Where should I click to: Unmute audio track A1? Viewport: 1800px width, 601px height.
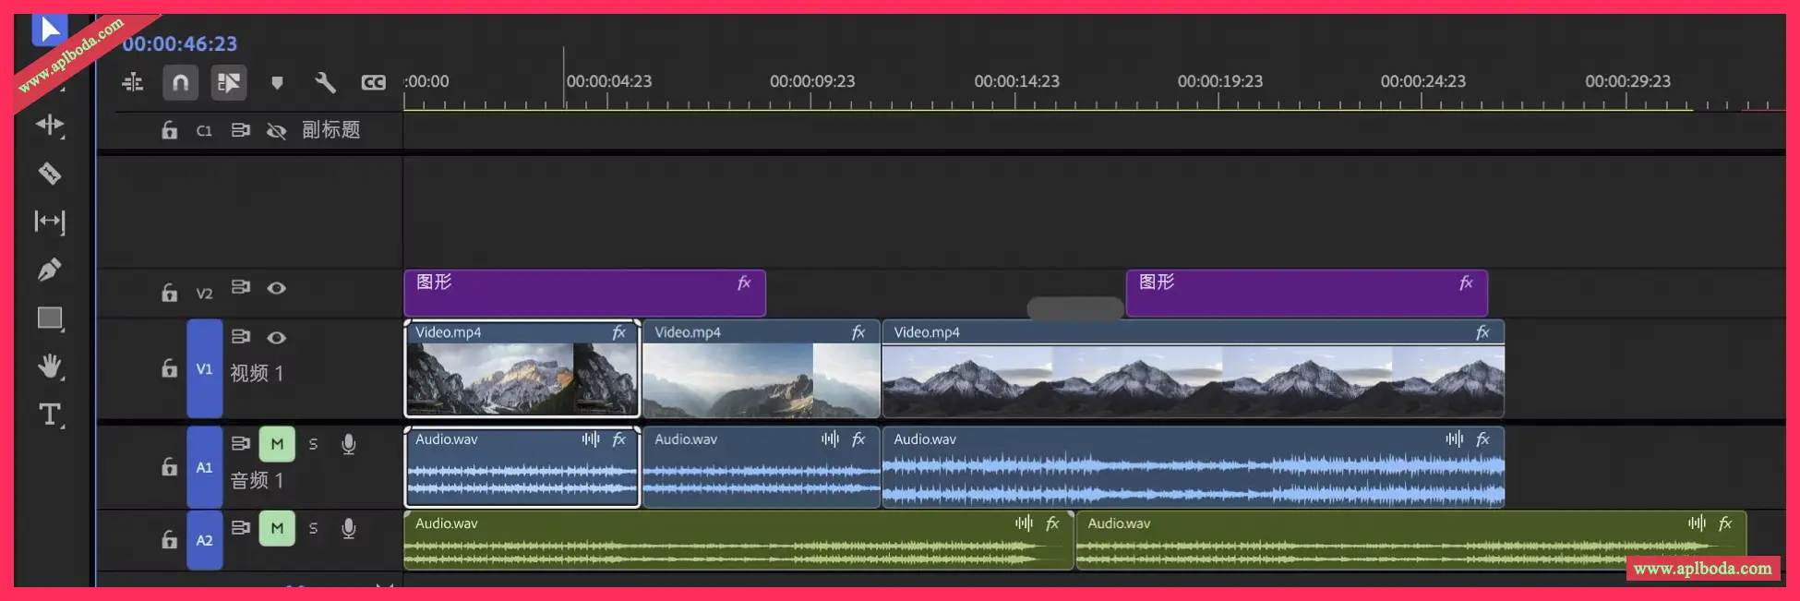(x=277, y=444)
